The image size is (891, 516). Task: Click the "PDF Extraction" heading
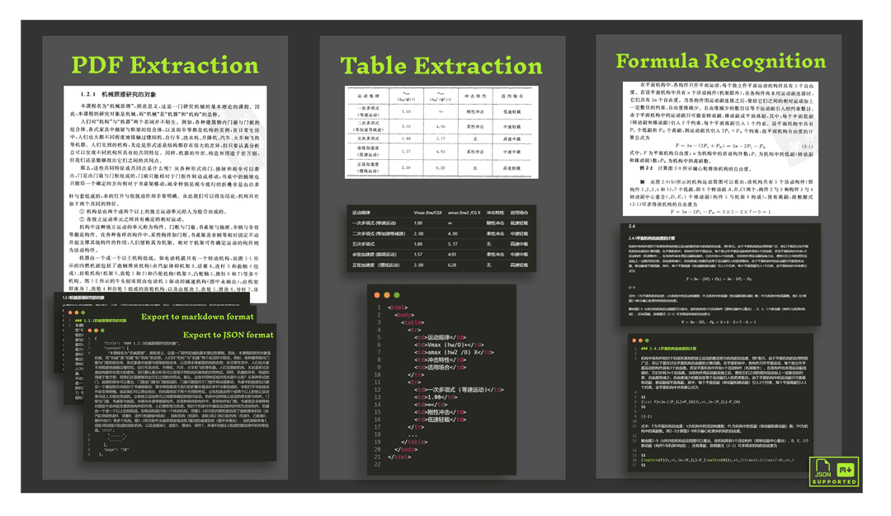pyautogui.click(x=165, y=65)
